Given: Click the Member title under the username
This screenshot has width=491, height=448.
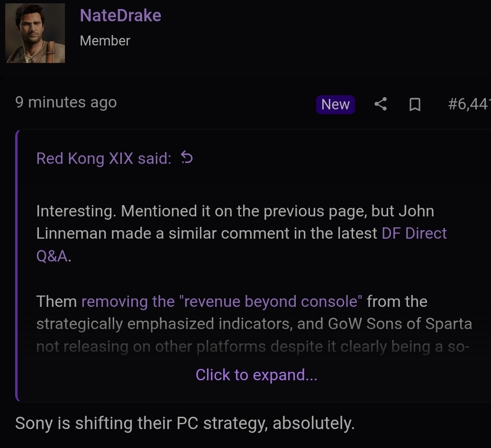Looking at the screenshot, I should point(105,41).
